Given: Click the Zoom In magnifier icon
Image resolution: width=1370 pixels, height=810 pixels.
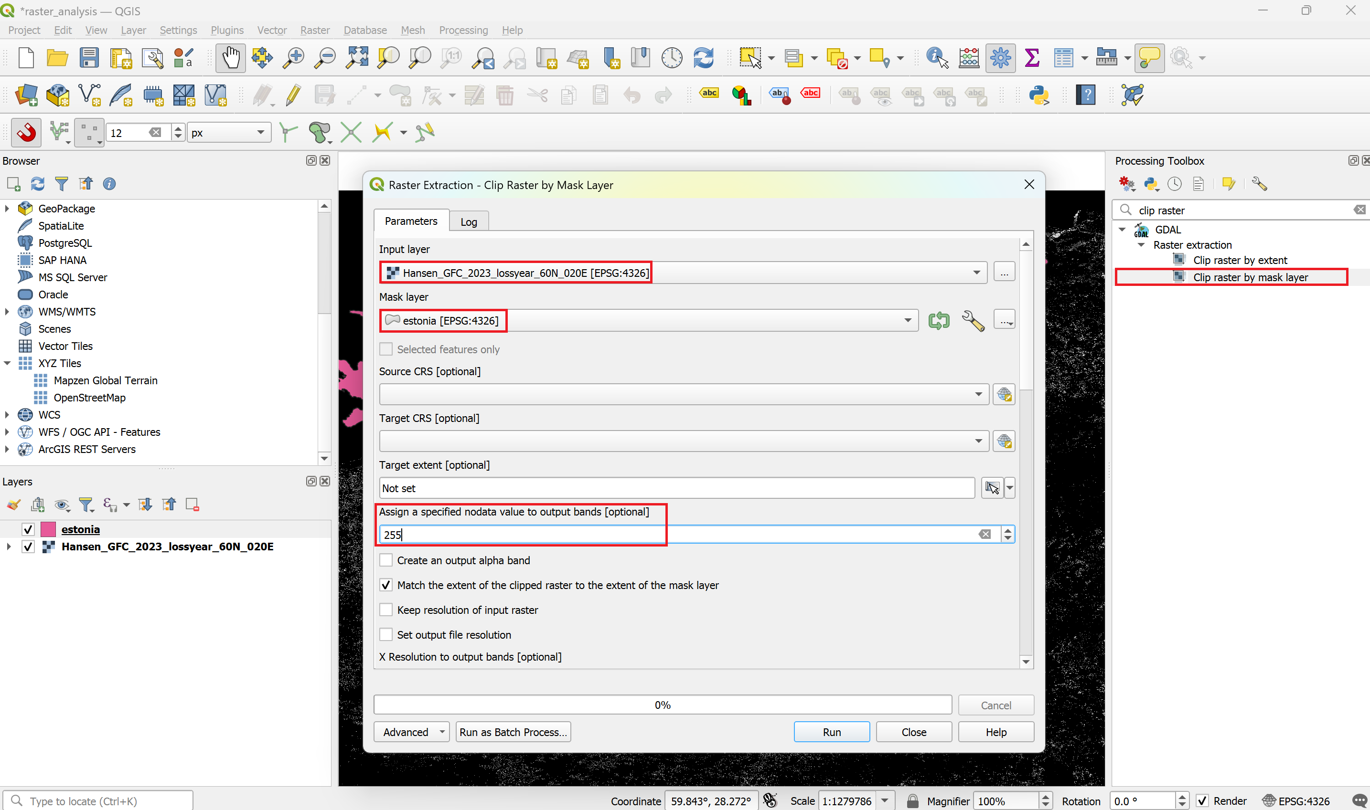Looking at the screenshot, I should coord(293,58).
